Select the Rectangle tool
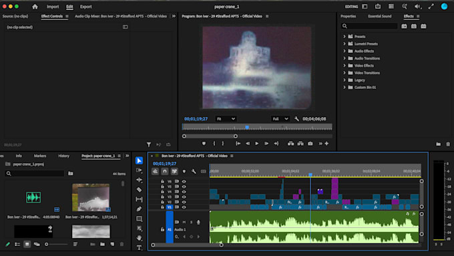This screenshot has width=454, height=256. point(140,219)
